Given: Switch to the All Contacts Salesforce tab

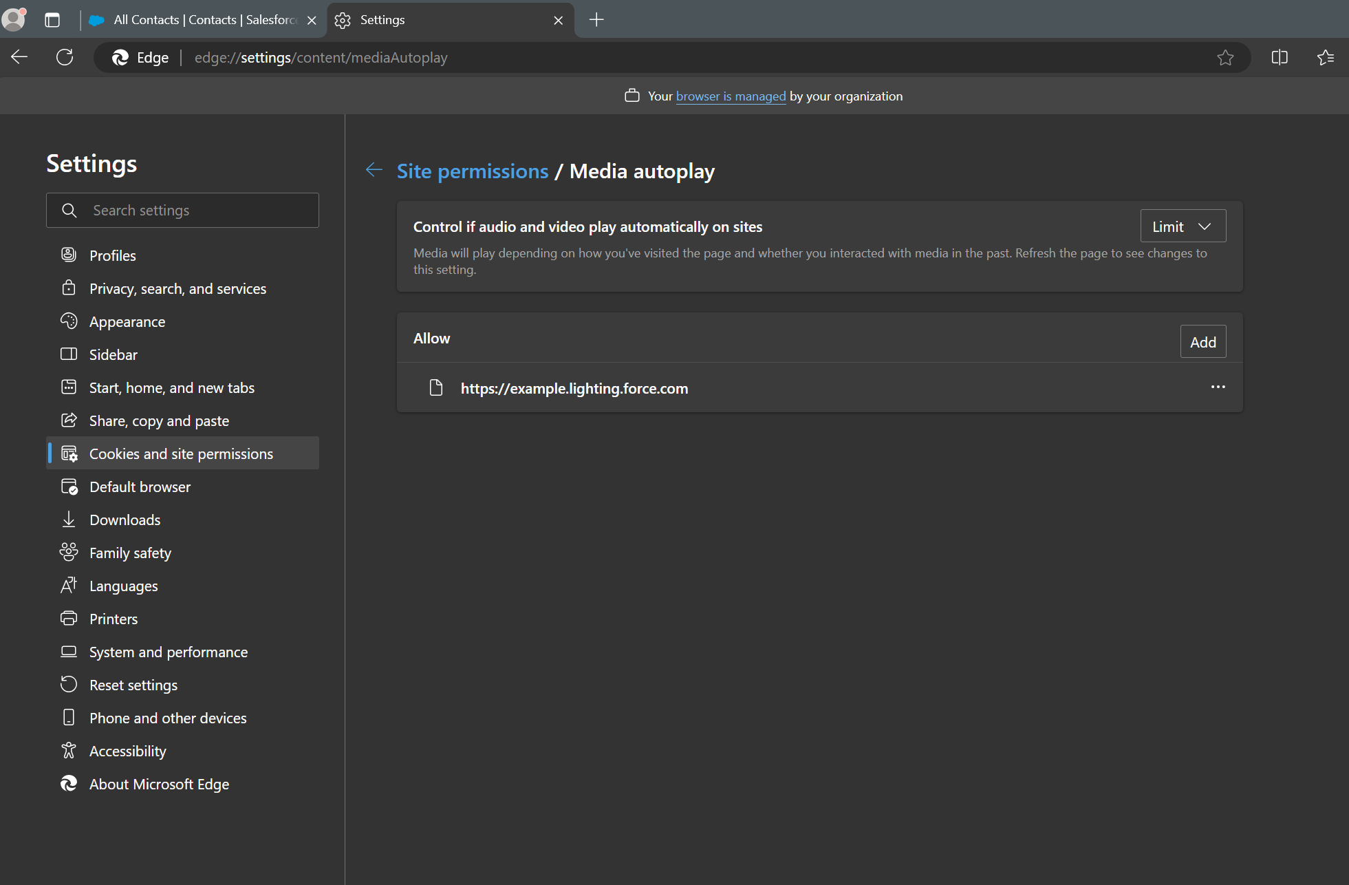Looking at the screenshot, I should 204,20.
